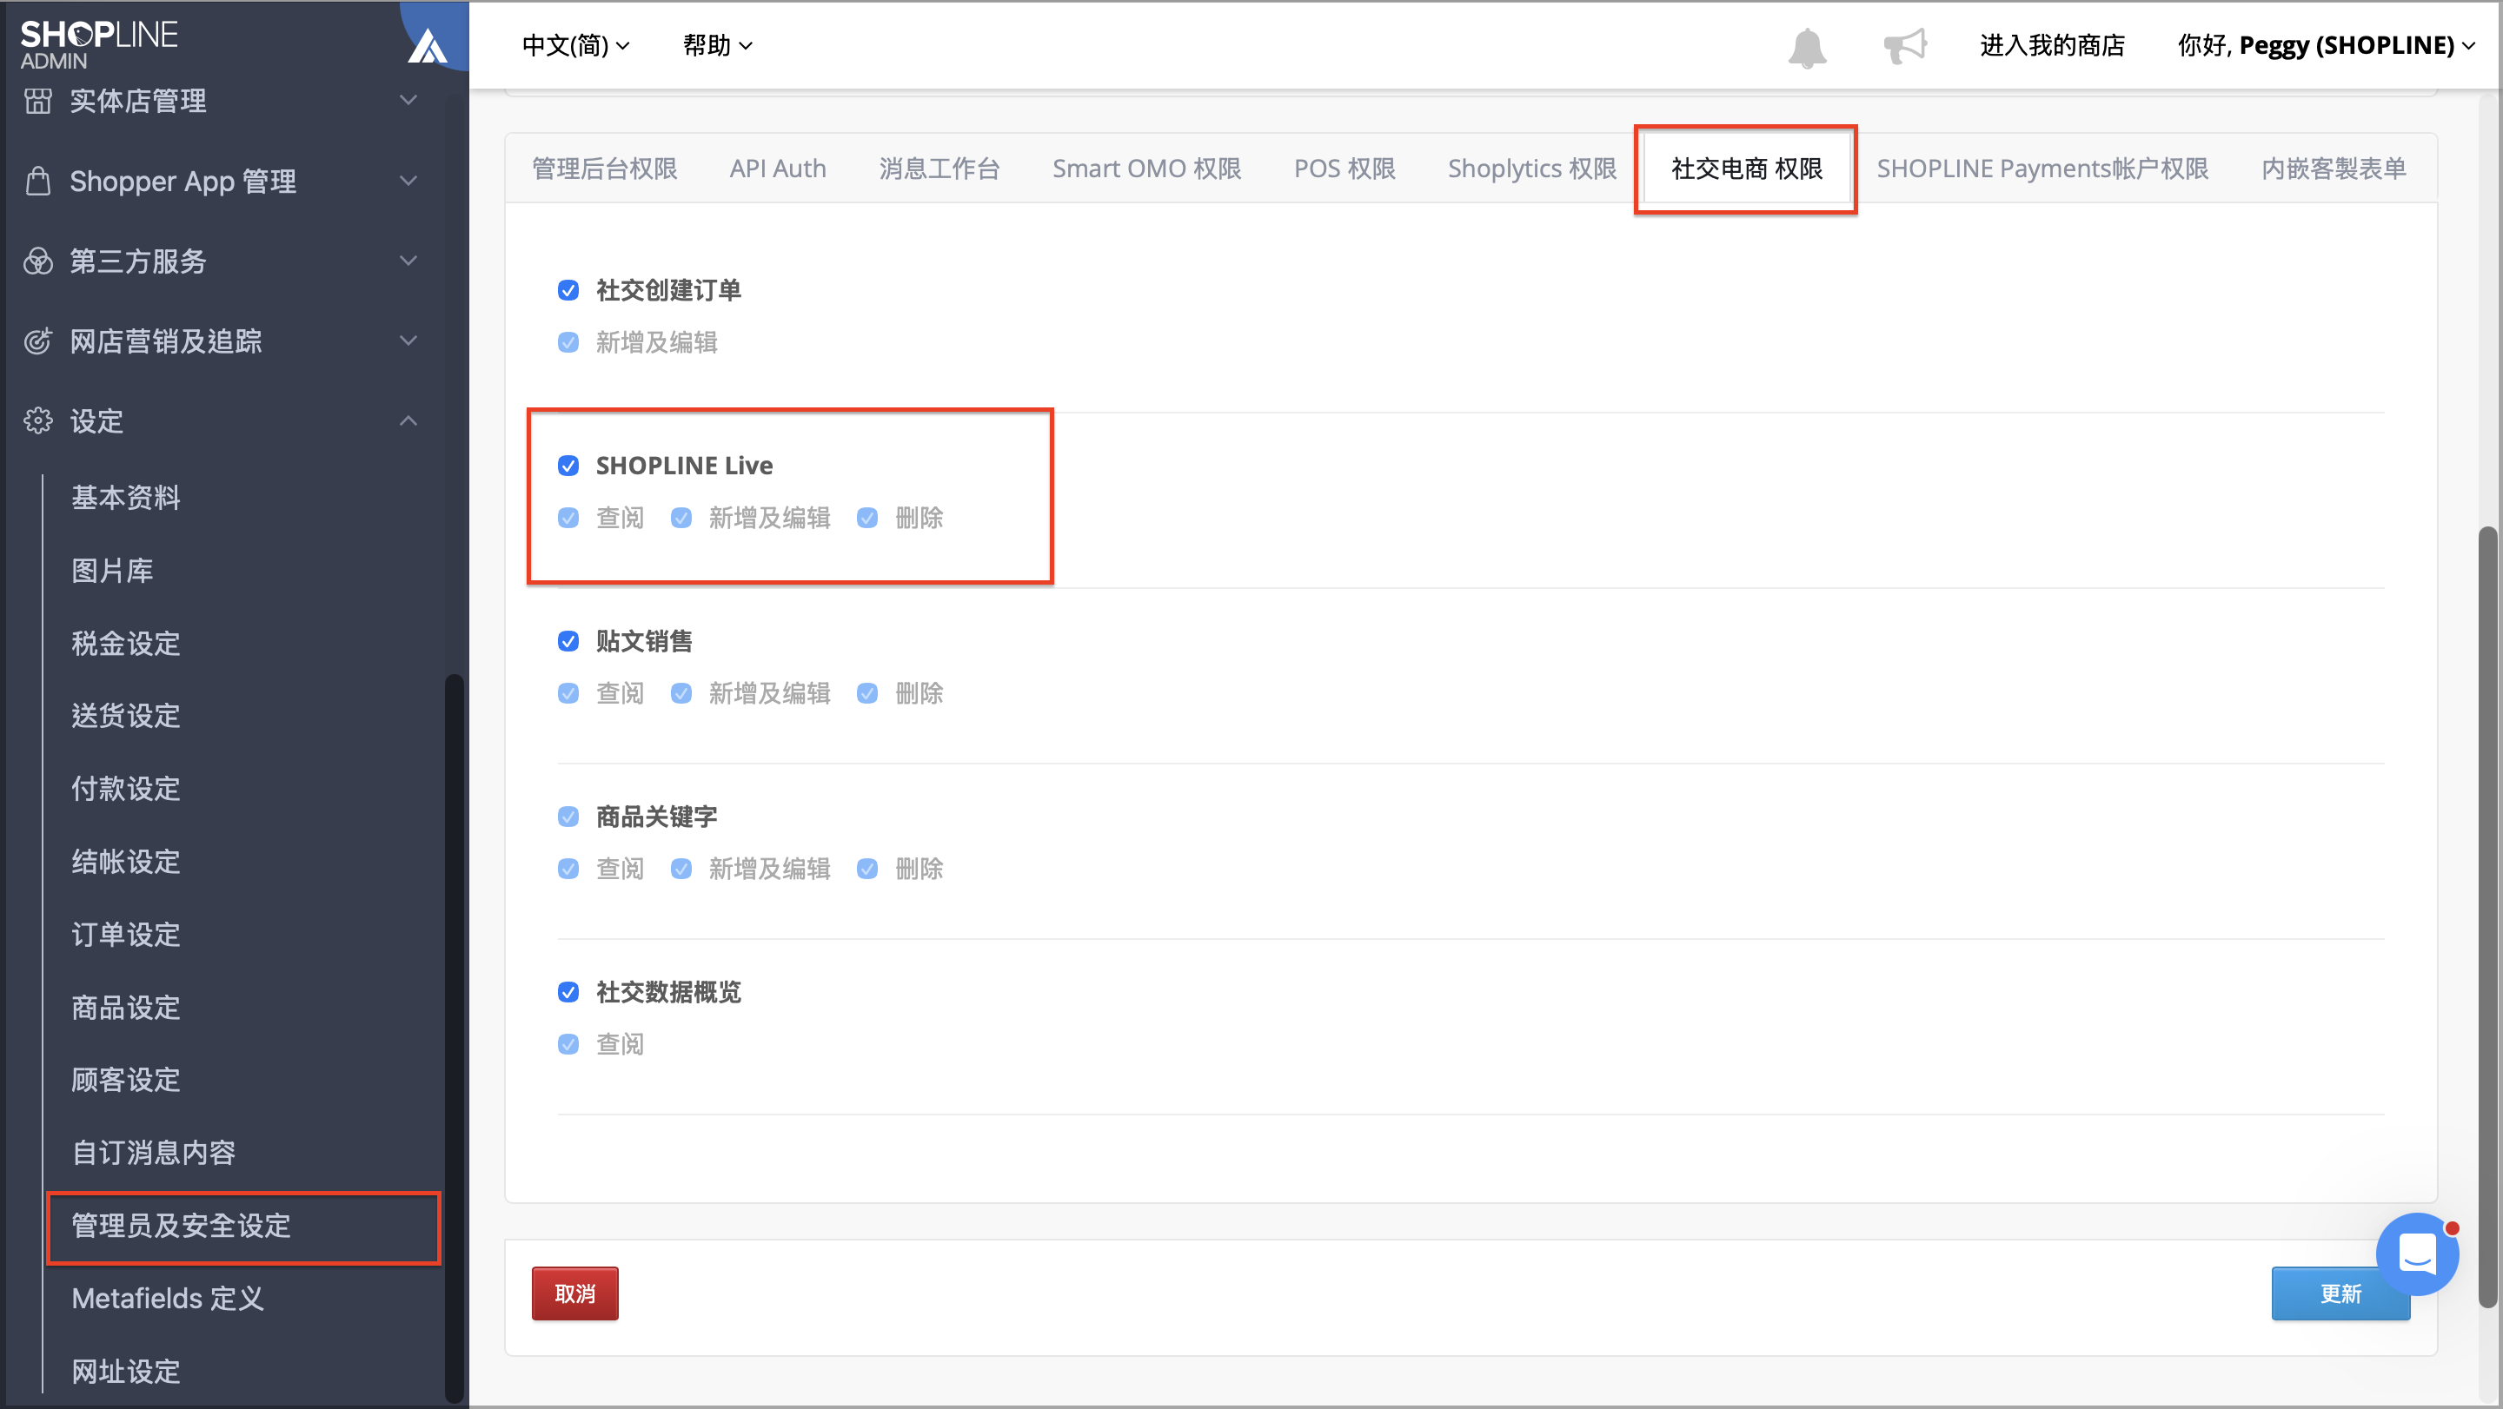Open Metafields 定义 in sidebar
Image resolution: width=2503 pixels, height=1409 pixels.
[167, 1299]
